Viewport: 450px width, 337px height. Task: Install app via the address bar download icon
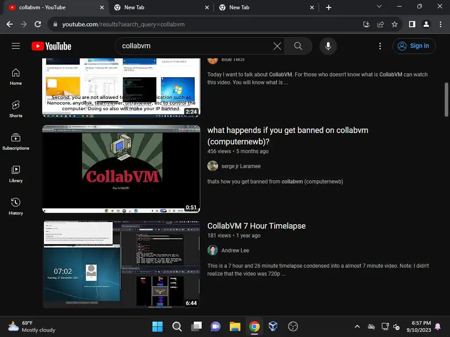coord(366,25)
